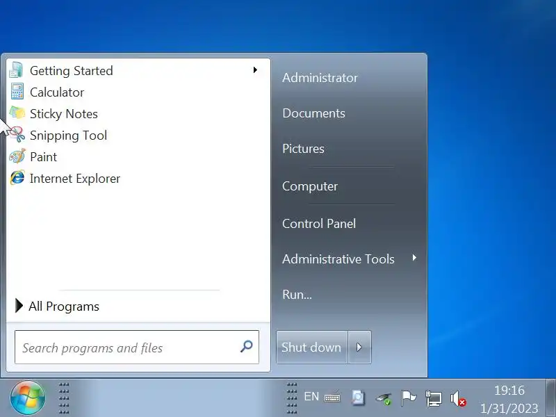Click the Getting Started icon

17,70
